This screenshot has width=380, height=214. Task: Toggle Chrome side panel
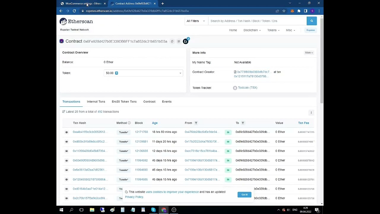point(305,11)
